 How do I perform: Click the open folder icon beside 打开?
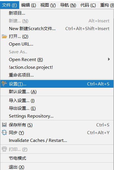point(4,36)
